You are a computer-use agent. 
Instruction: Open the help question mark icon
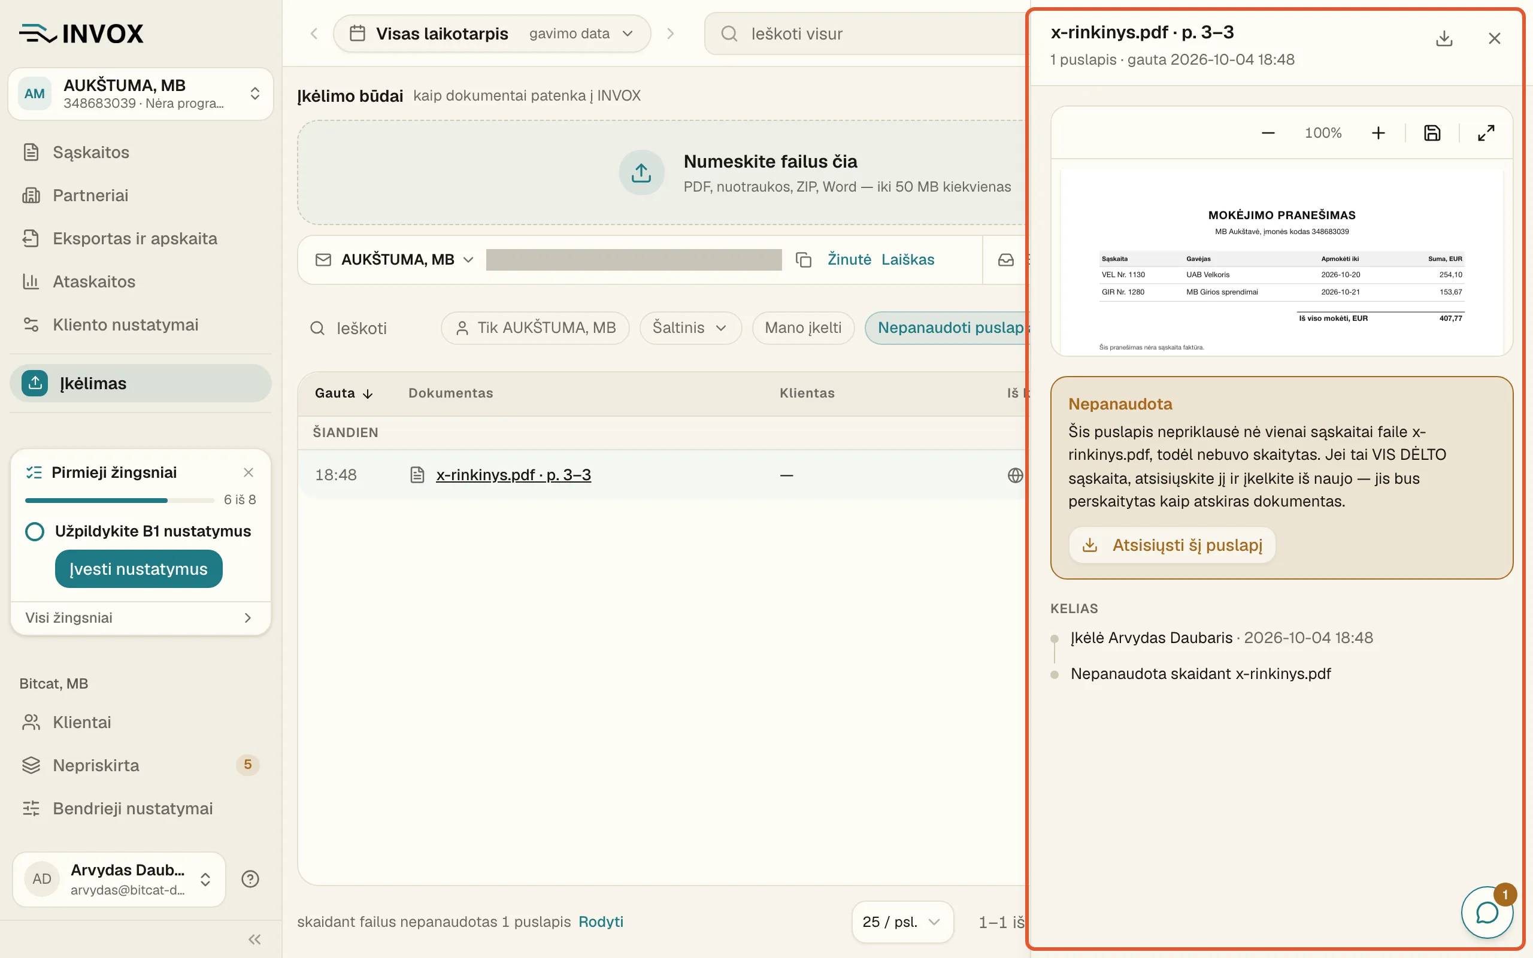[250, 879]
